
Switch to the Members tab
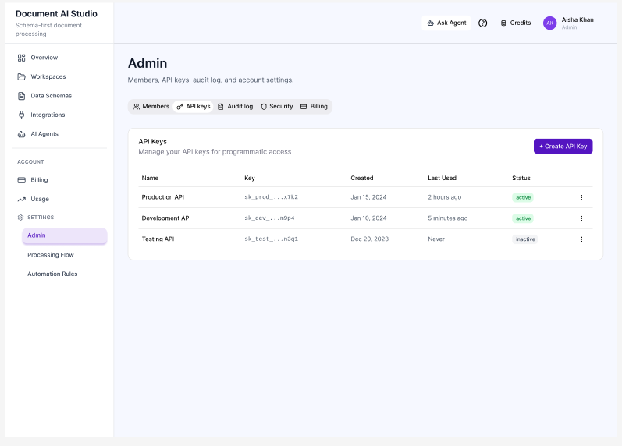pos(151,107)
